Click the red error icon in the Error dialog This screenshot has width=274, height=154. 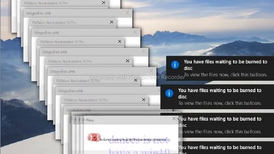click(94, 137)
